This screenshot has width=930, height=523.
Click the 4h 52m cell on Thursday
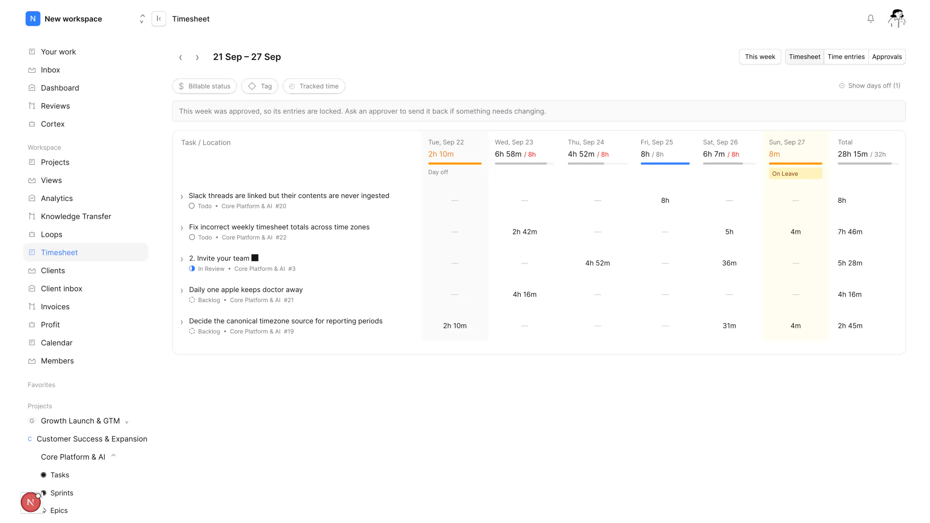point(597,263)
